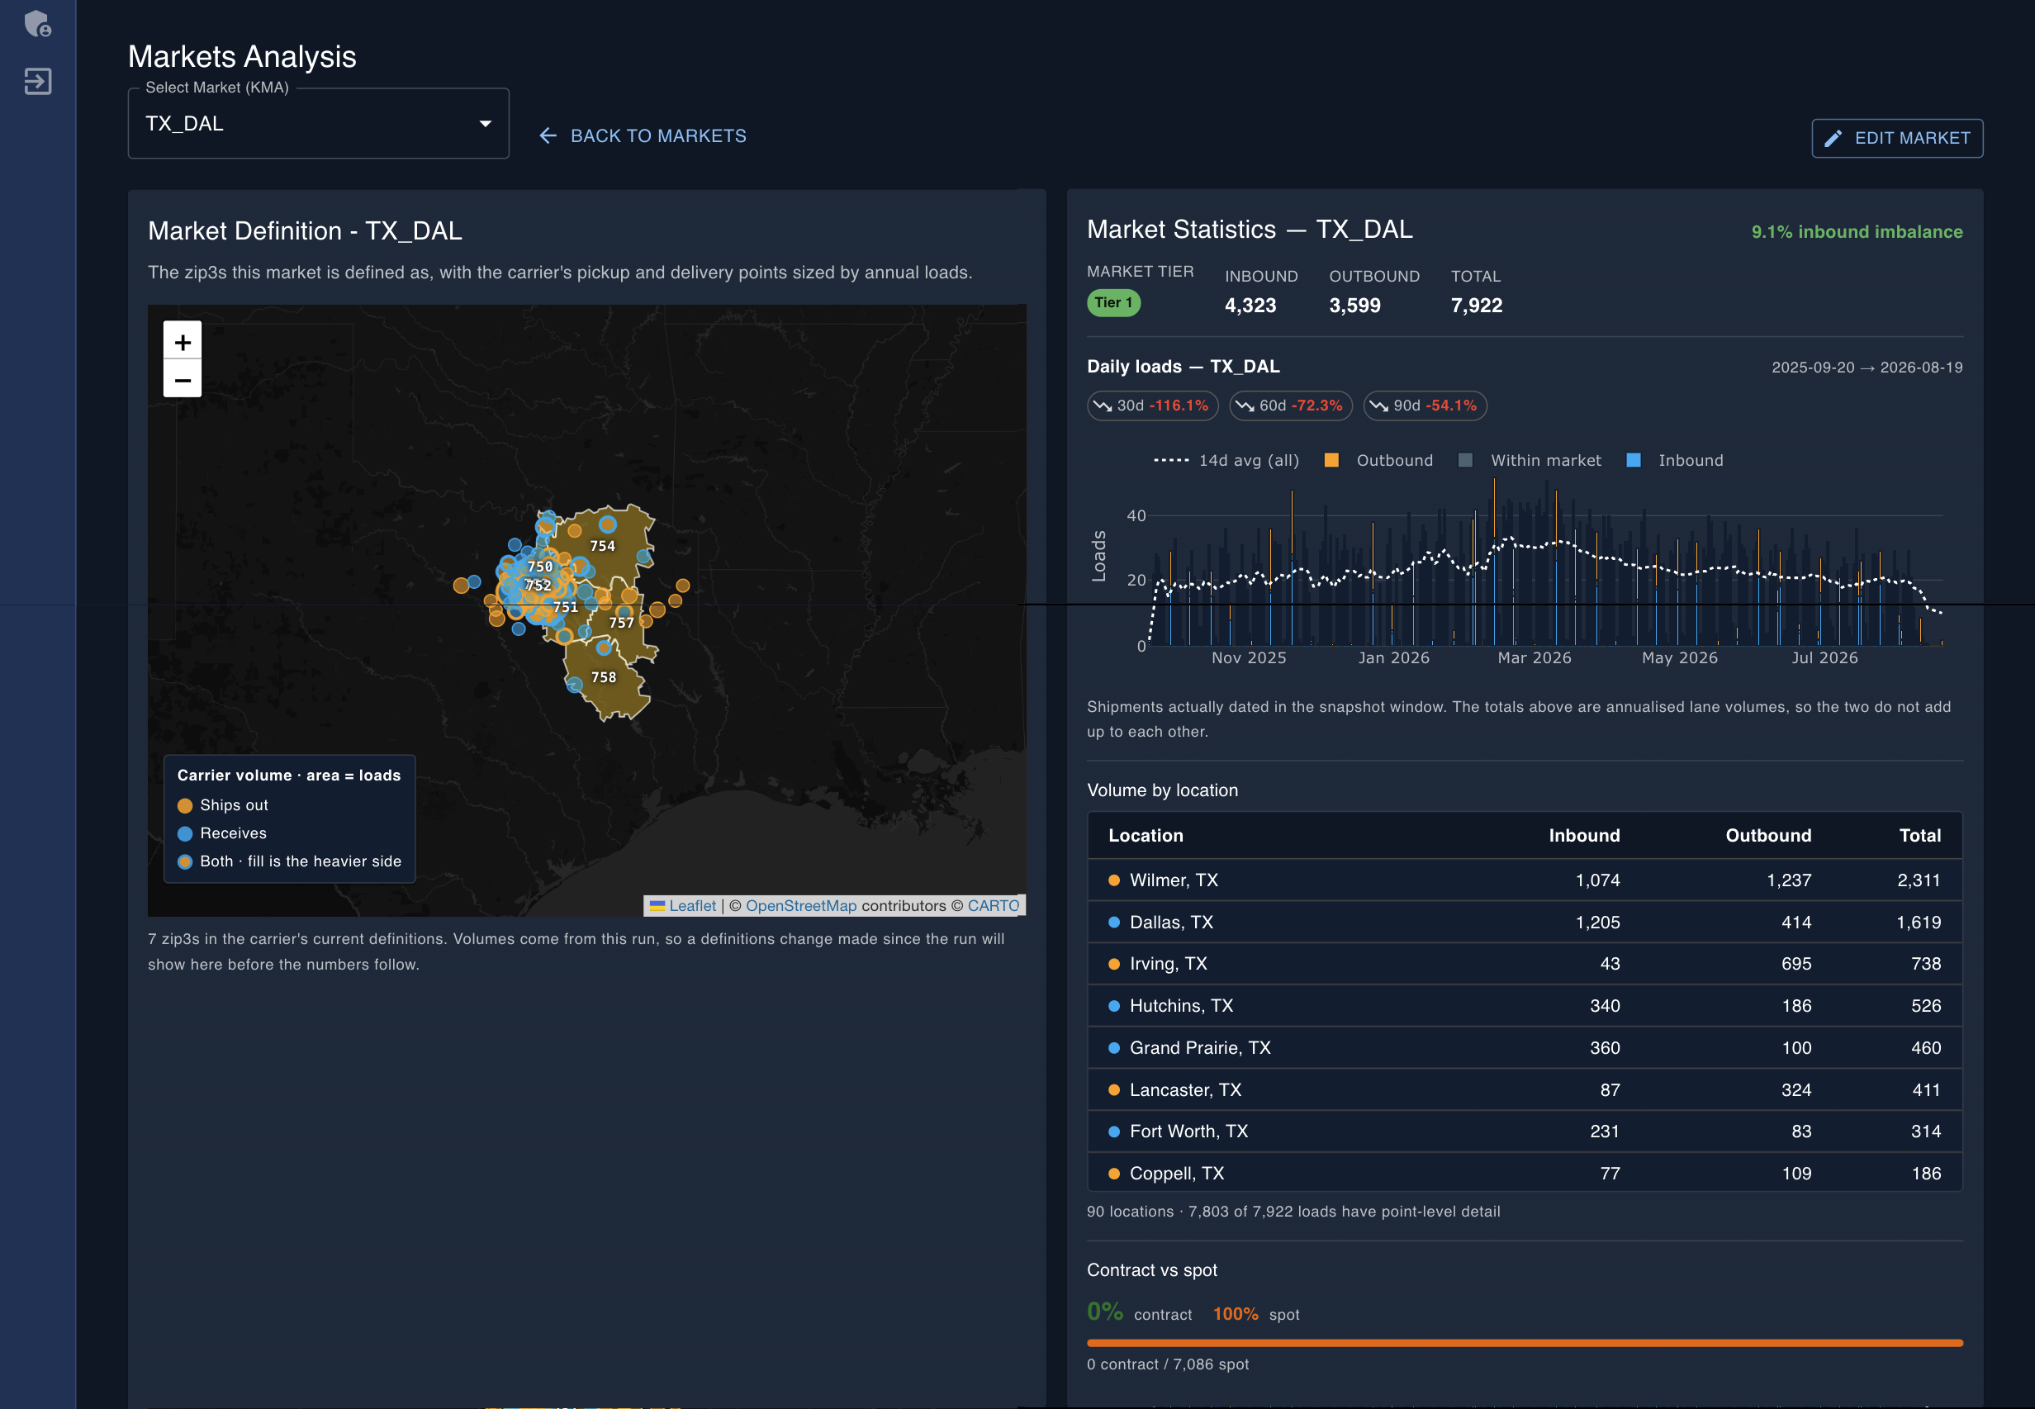Click the gray Within market swatch
Screen dimensions: 2035x1409
pos(1466,461)
